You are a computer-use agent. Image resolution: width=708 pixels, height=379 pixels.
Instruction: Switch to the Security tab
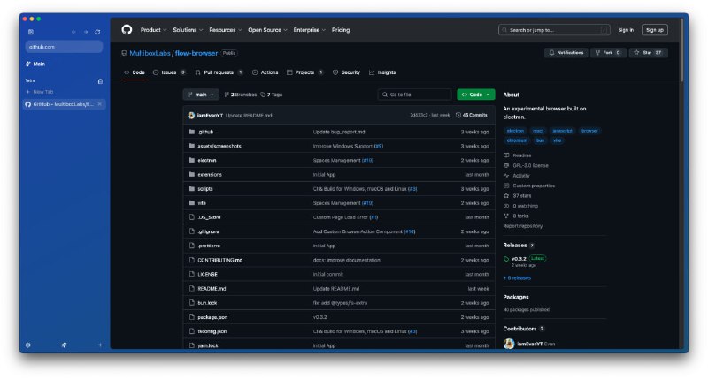346,72
